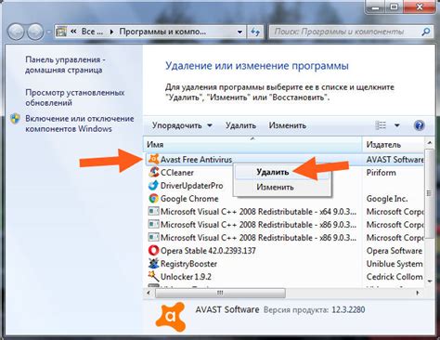The image size is (440, 340).
Task: Select the Google Chrome row
Action: click(284, 199)
